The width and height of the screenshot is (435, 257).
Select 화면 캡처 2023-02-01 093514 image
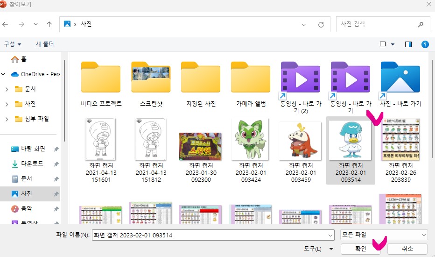(x=351, y=150)
